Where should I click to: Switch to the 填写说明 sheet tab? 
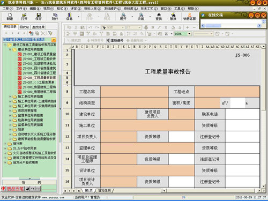point(105,190)
